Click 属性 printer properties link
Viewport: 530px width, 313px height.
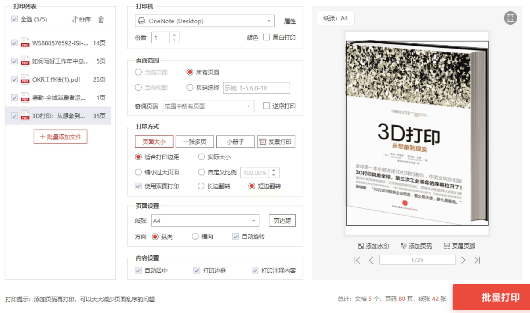click(290, 21)
